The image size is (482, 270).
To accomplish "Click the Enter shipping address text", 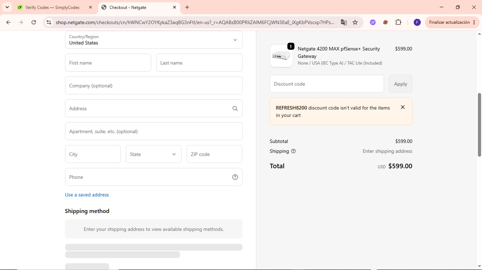I will click(x=387, y=151).
